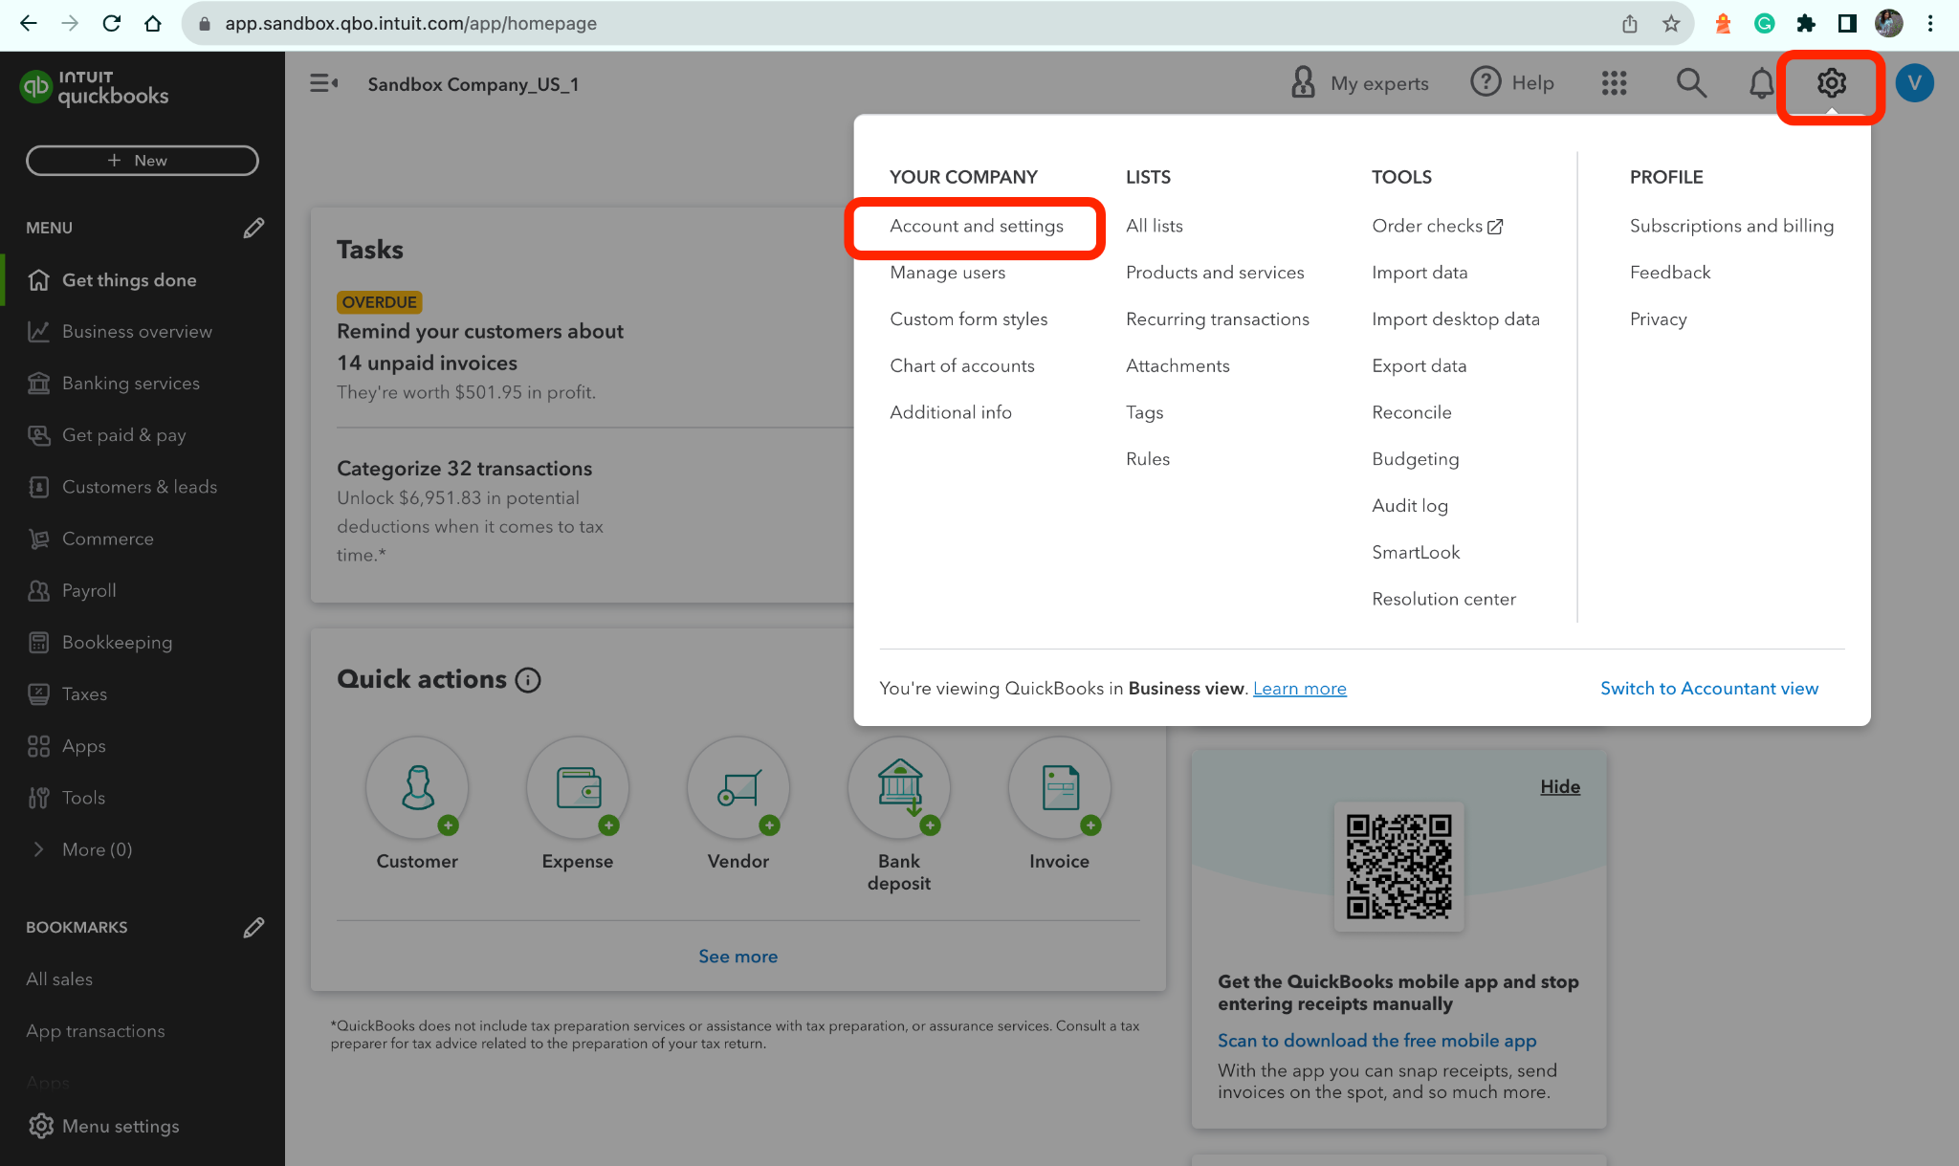Open Reconcile tool
This screenshot has height=1166, width=1959.
coord(1412,412)
